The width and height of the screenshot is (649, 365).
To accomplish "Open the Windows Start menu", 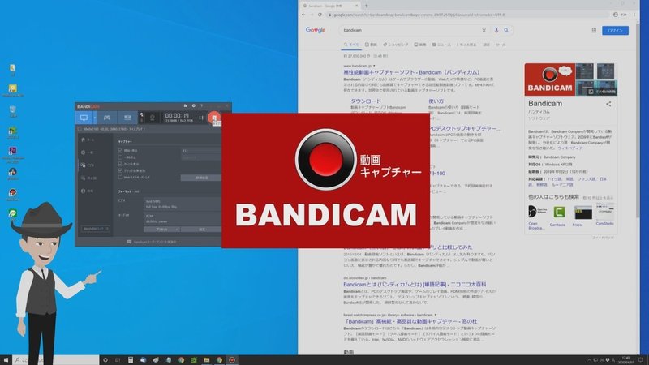I will tap(6, 360).
